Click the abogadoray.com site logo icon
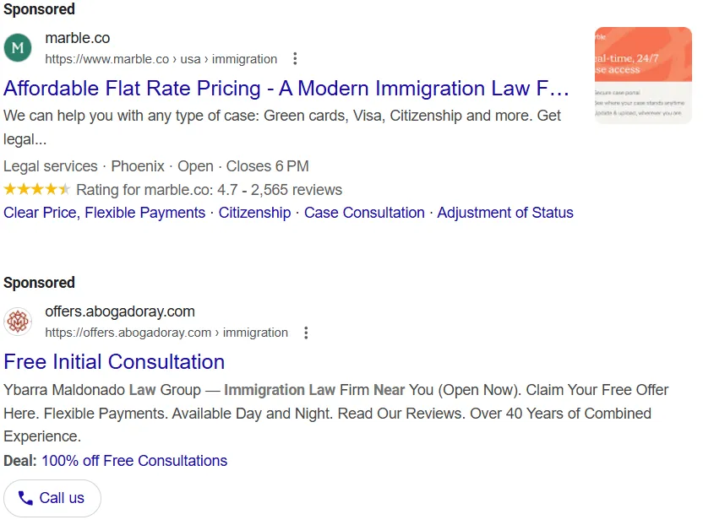The image size is (703, 525). tap(18, 322)
